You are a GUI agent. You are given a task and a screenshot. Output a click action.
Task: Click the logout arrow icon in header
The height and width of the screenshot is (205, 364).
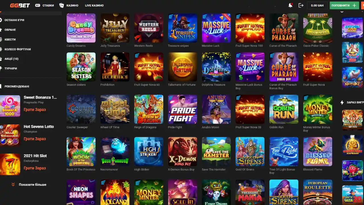301,5
